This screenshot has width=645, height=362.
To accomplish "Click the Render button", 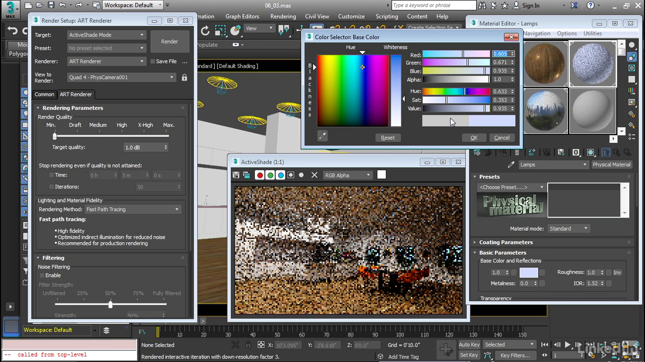I will coord(169,42).
